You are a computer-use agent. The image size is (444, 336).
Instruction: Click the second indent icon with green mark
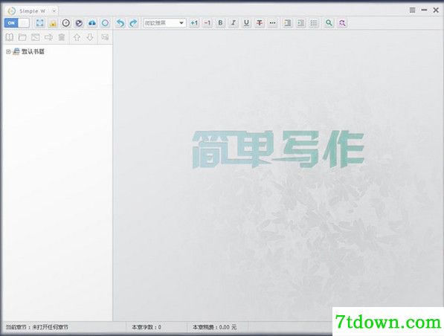(x=300, y=23)
